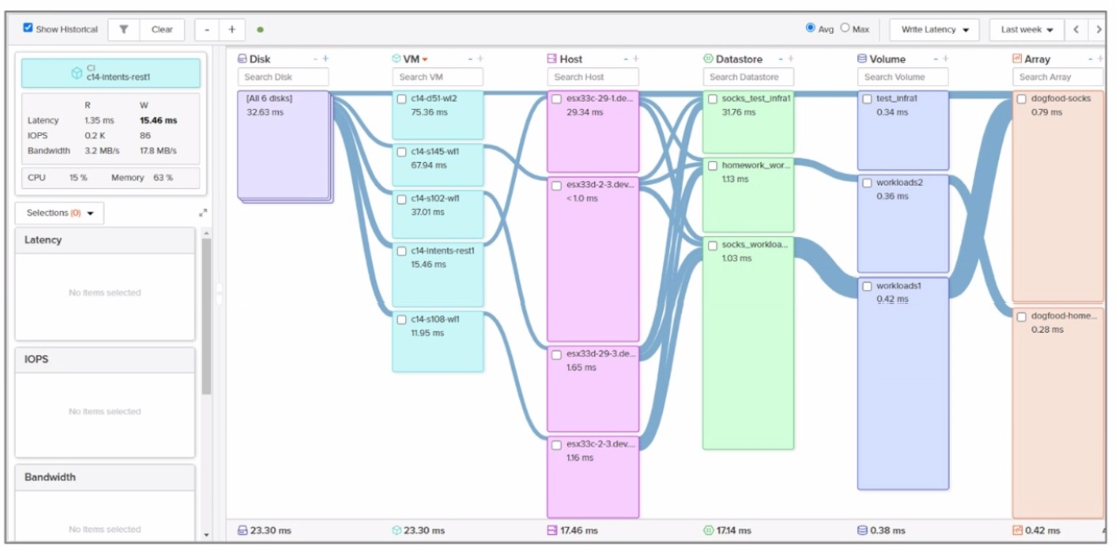The height and width of the screenshot is (547, 1116).
Task: Click the Array column header icon
Action: tap(1018, 59)
